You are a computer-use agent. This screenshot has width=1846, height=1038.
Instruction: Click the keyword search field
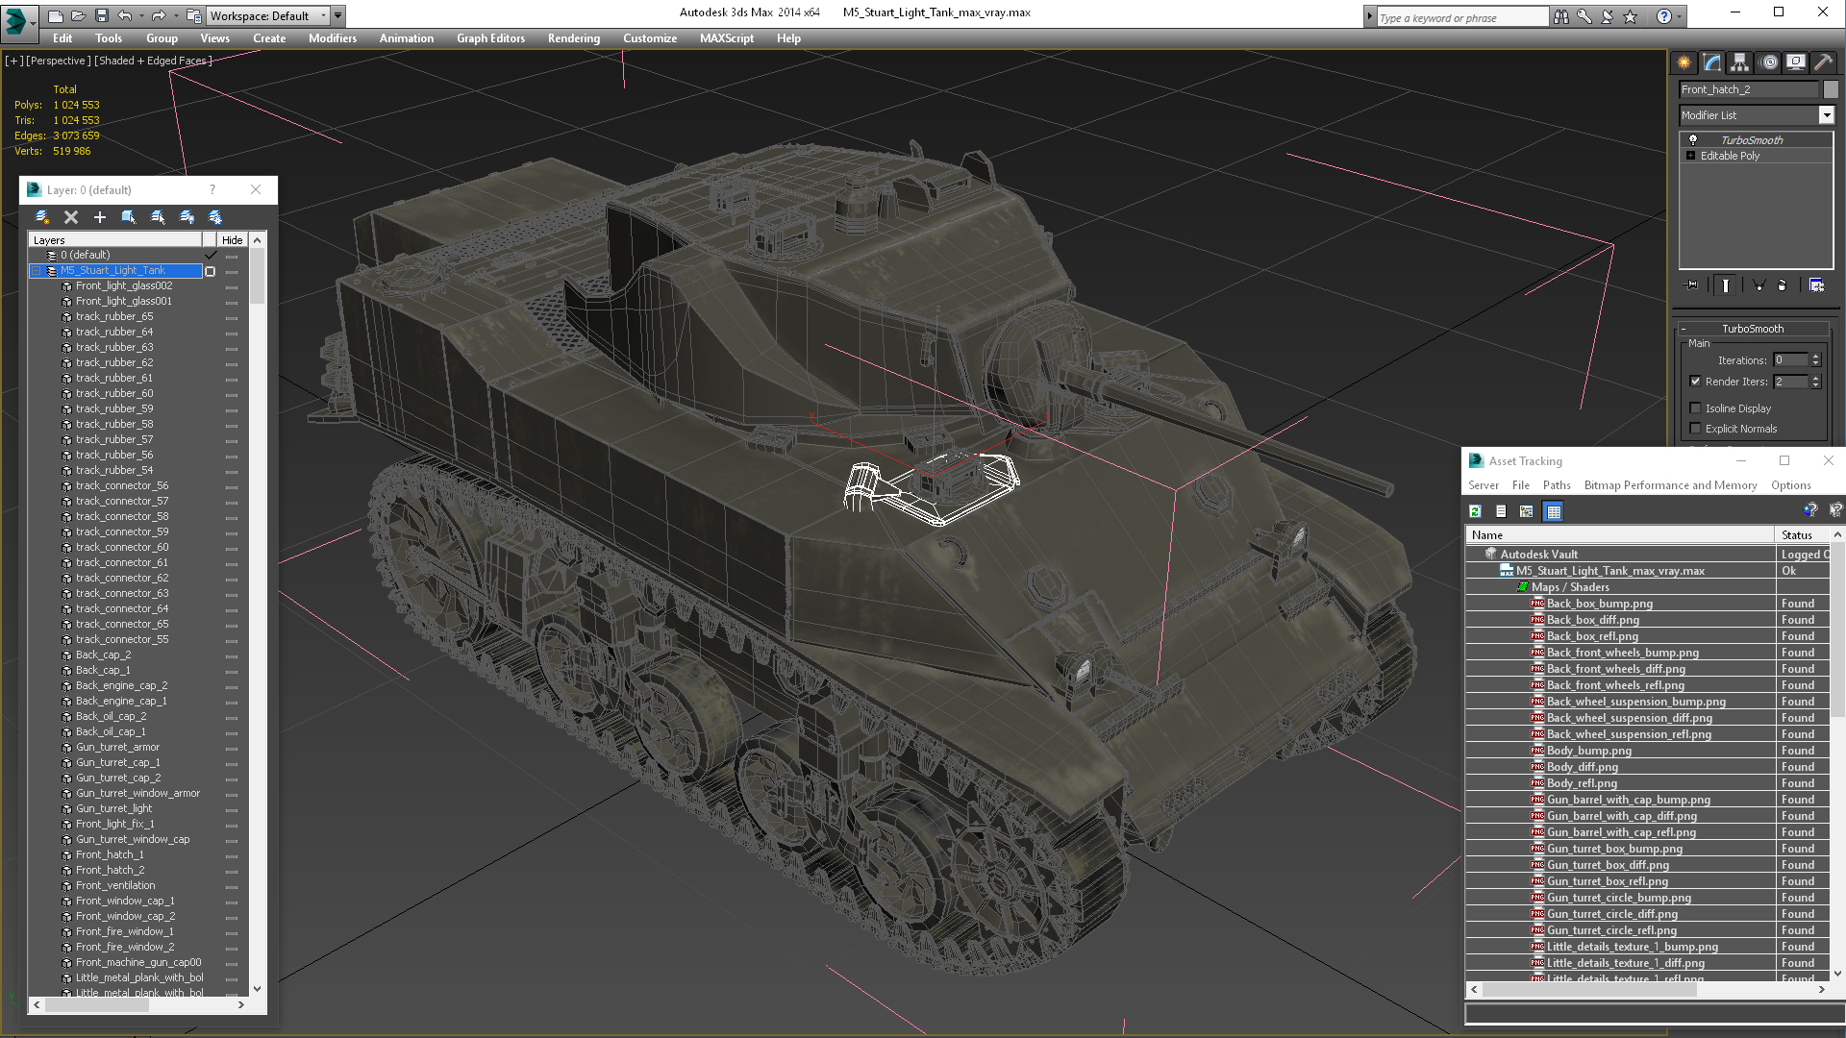1461,17
